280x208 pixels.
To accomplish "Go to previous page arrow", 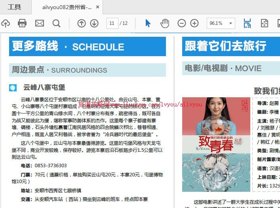I will (x=82, y=23).
